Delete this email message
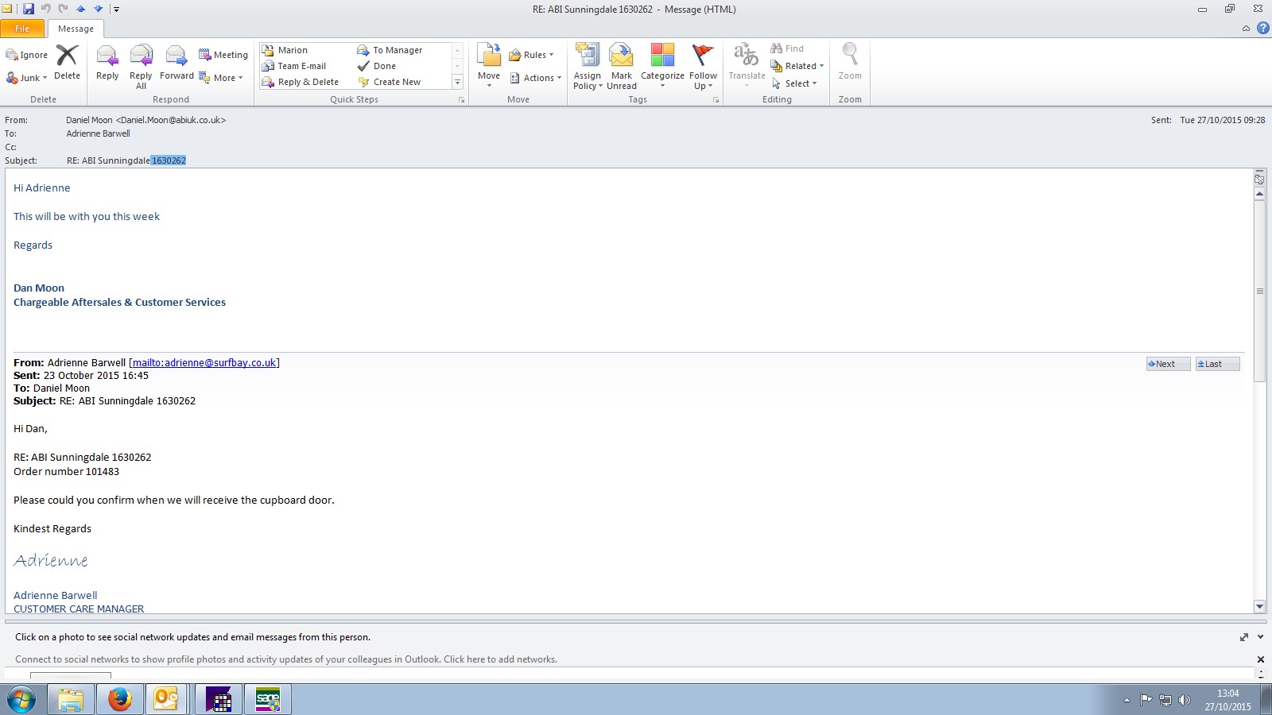 pos(67,64)
